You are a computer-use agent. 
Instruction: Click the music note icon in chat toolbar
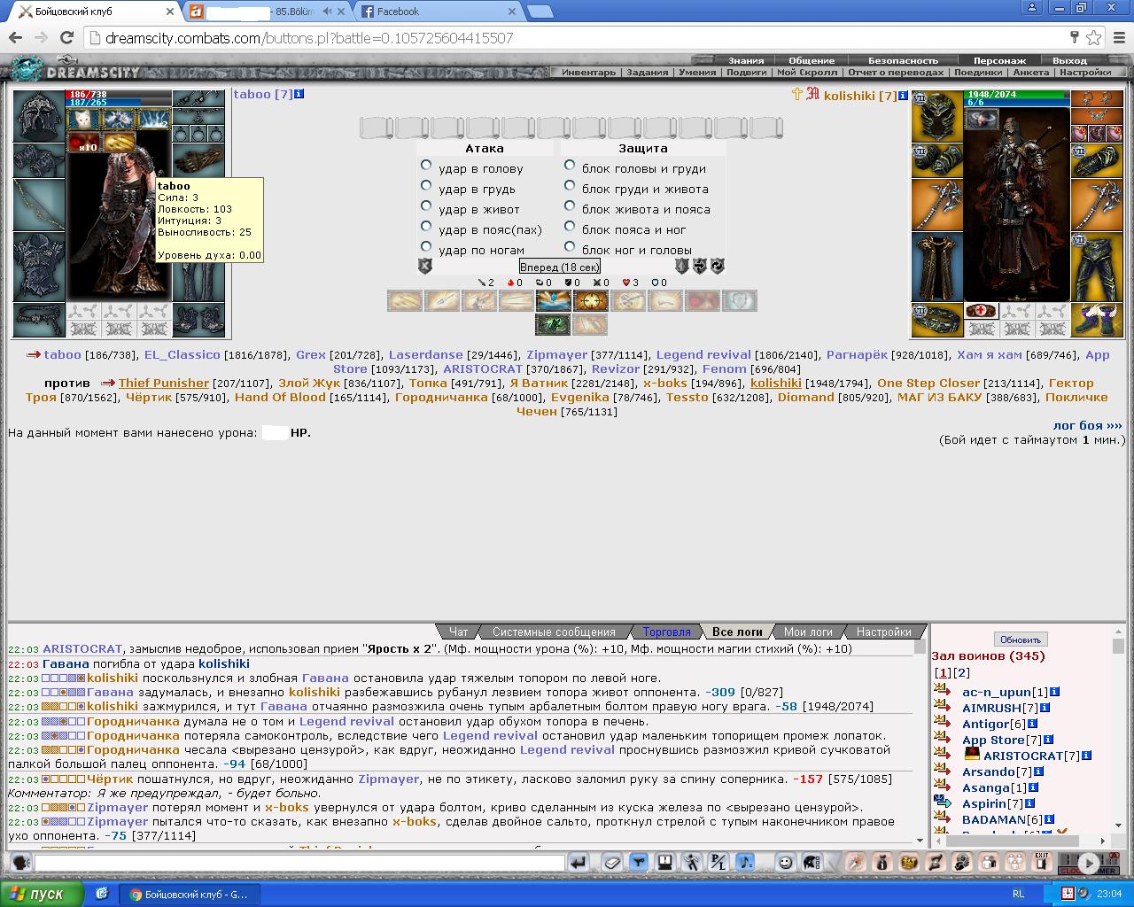(745, 862)
